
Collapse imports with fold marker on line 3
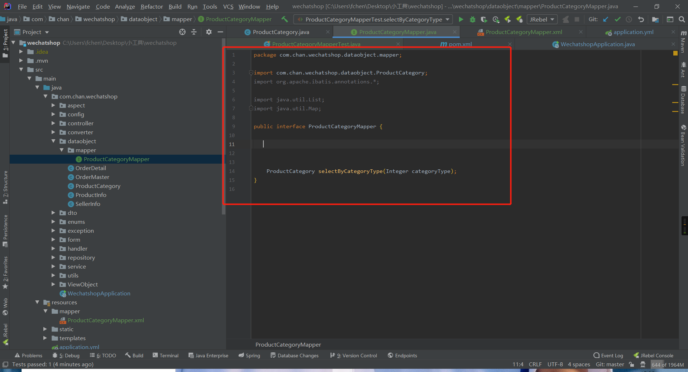tap(251, 73)
